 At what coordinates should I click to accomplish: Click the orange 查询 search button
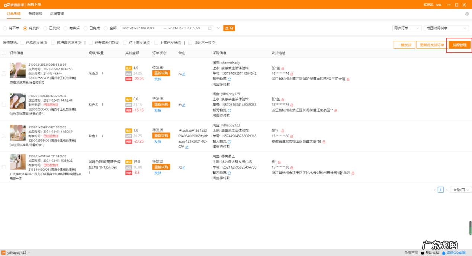(x=229, y=28)
